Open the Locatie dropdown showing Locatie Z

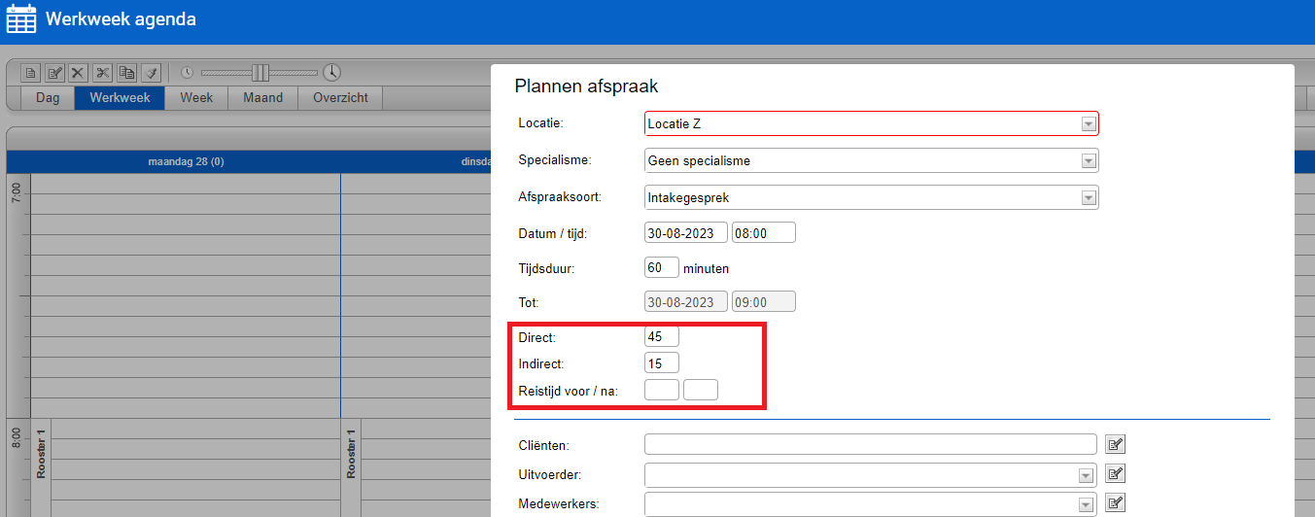coord(872,123)
